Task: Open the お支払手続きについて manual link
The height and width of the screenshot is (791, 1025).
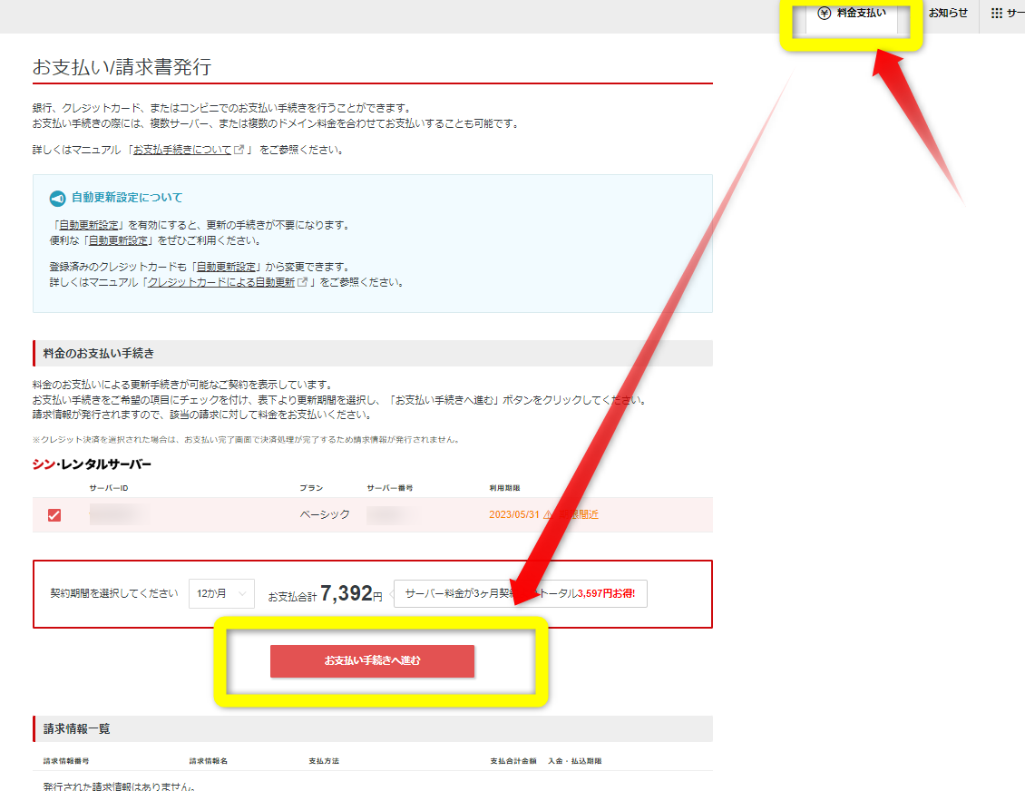Action: (x=182, y=150)
